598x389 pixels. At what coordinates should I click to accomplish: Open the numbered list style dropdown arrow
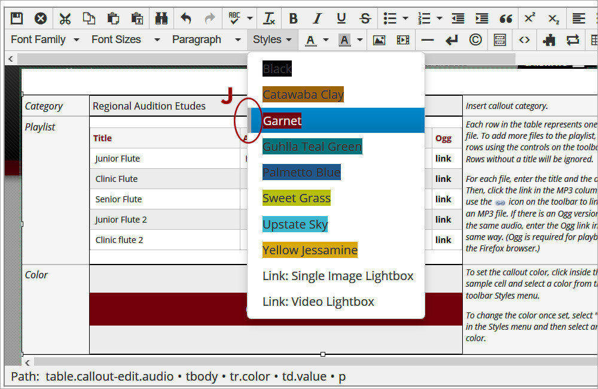[440, 18]
